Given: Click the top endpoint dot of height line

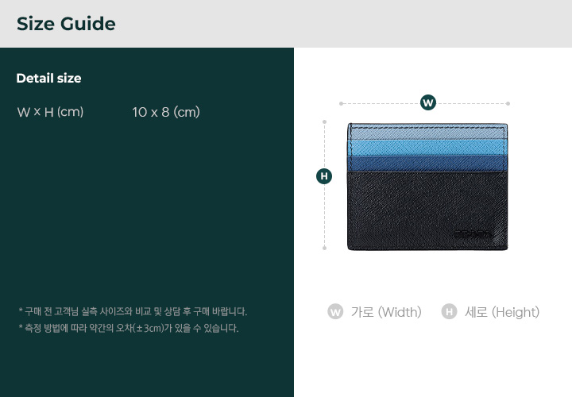Looking at the screenshot, I should tap(324, 121).
